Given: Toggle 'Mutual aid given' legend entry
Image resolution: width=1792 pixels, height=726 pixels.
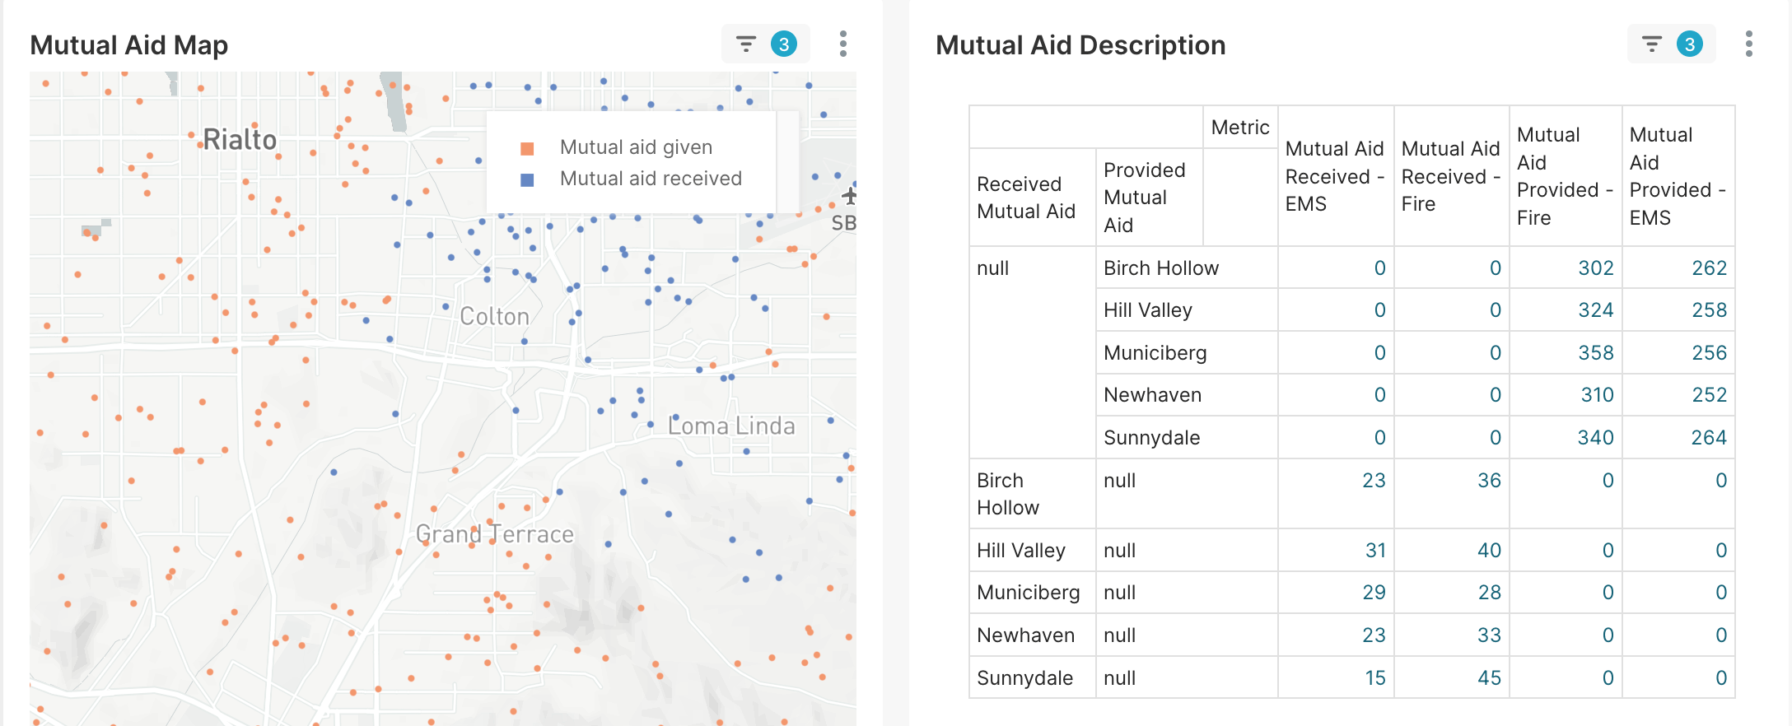Looking at the screenshot, I should [635, 147].
